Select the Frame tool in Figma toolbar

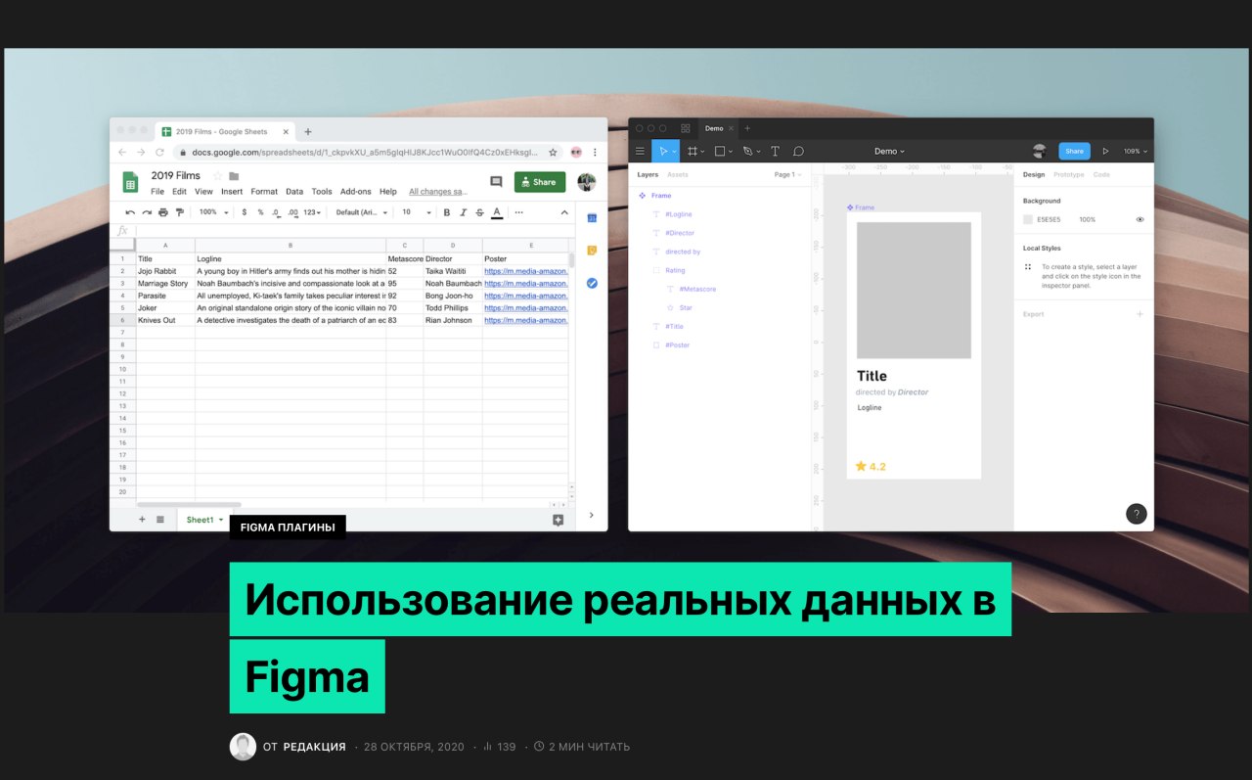693,152
